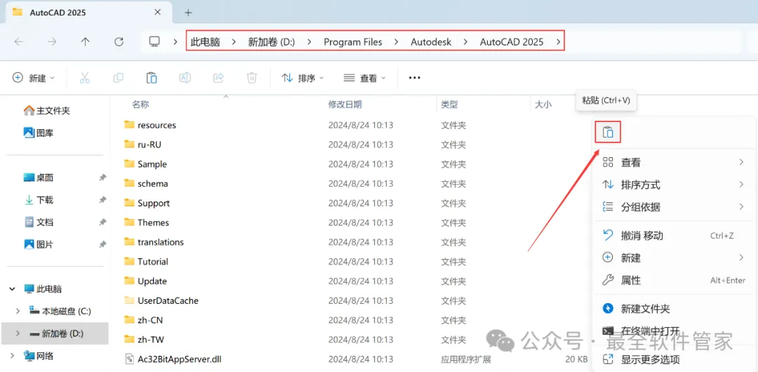Click the Copy icon in the toolbar
758x372 pixels.
click(x=118, y=77)
